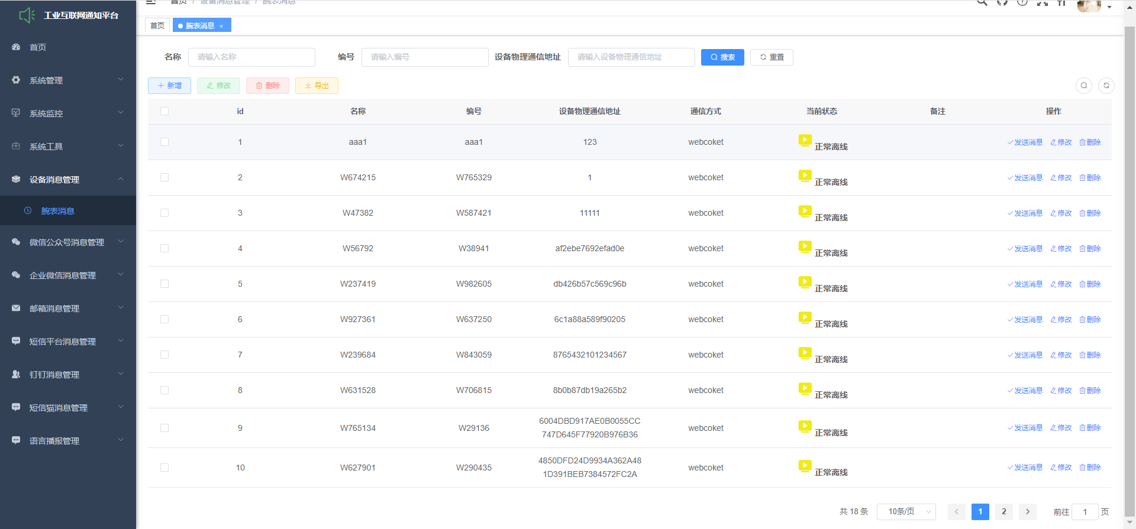Viewport: 1136px width, 529px height.
Task: Expand the 系统监控 menu chevron
Action: point(121,112)
